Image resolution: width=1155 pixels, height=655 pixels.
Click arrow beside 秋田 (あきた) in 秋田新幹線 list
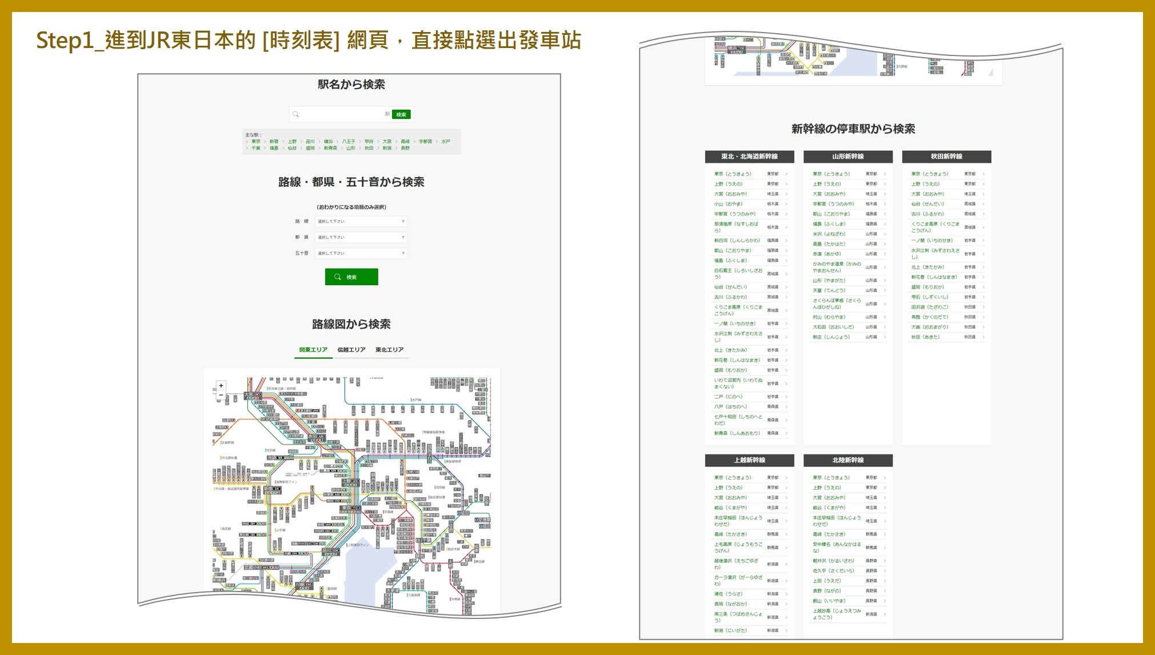(984, 337)
